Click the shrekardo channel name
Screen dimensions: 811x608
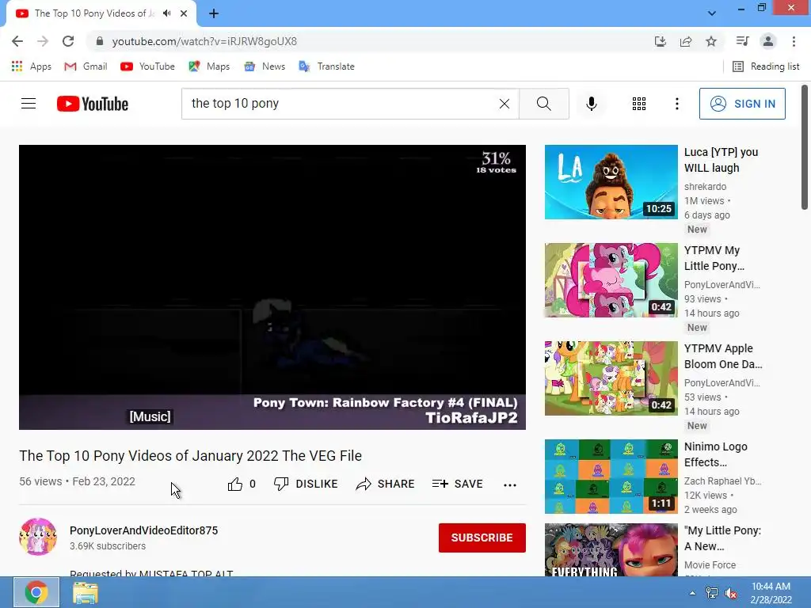pyautogui.click(x=705, y=187)
